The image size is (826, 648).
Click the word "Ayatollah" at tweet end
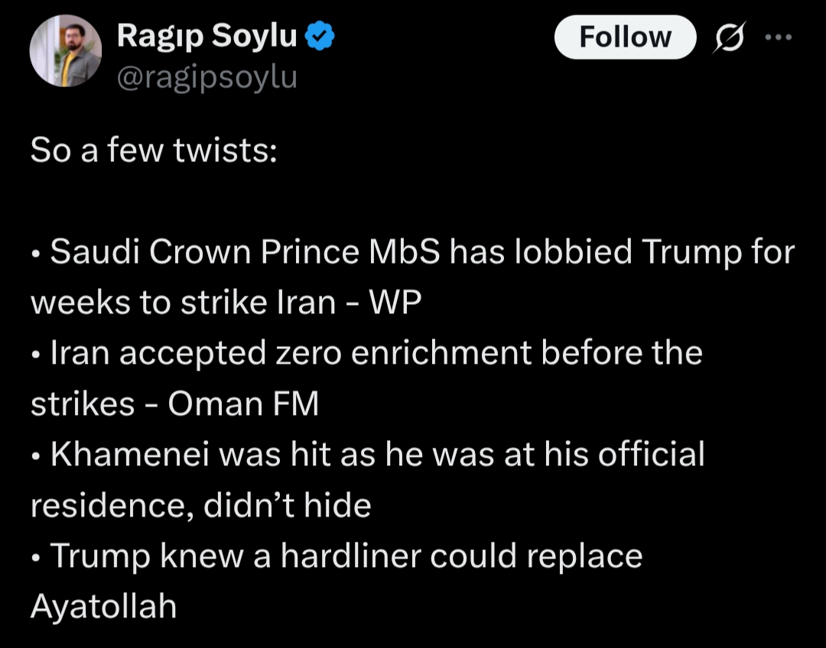tap(103, 606)
